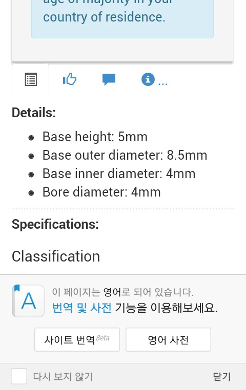The image size is (246, 390).
Task: Click the 이 페이지는 영어로 되어 있습니다 message
Action: click(x=122, y=292)
